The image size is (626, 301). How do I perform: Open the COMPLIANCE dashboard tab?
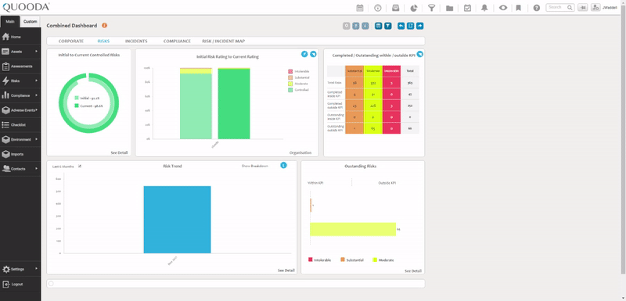coord(177,41)
